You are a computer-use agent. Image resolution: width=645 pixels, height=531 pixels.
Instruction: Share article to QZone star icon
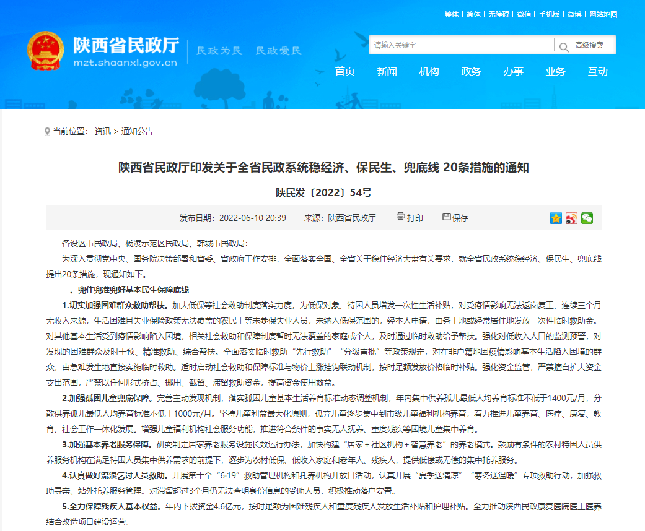(556, 218)
